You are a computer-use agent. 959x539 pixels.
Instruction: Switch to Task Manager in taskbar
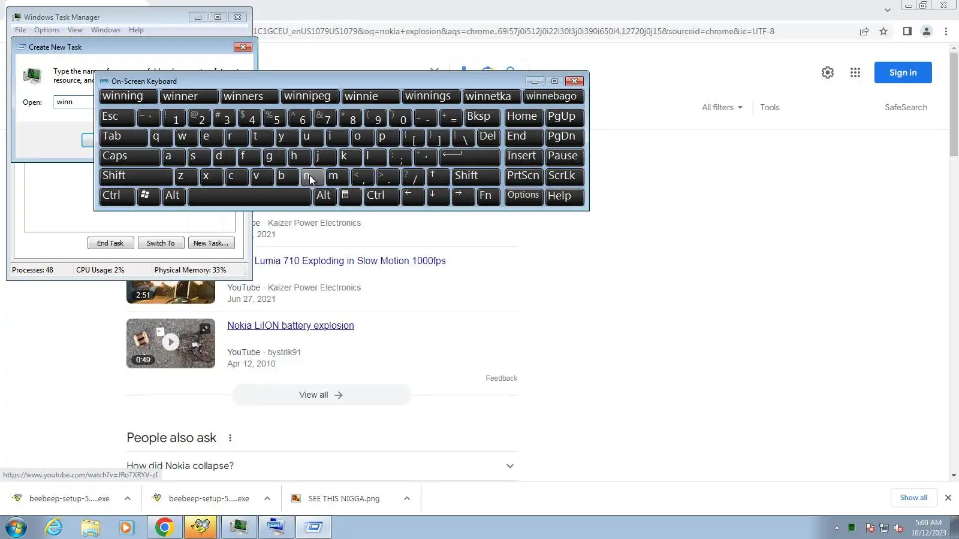[239, 527]
